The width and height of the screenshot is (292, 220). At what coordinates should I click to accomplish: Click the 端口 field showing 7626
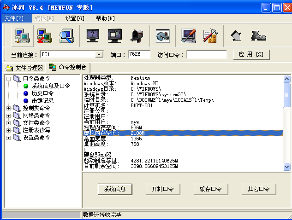click(139, 54)
